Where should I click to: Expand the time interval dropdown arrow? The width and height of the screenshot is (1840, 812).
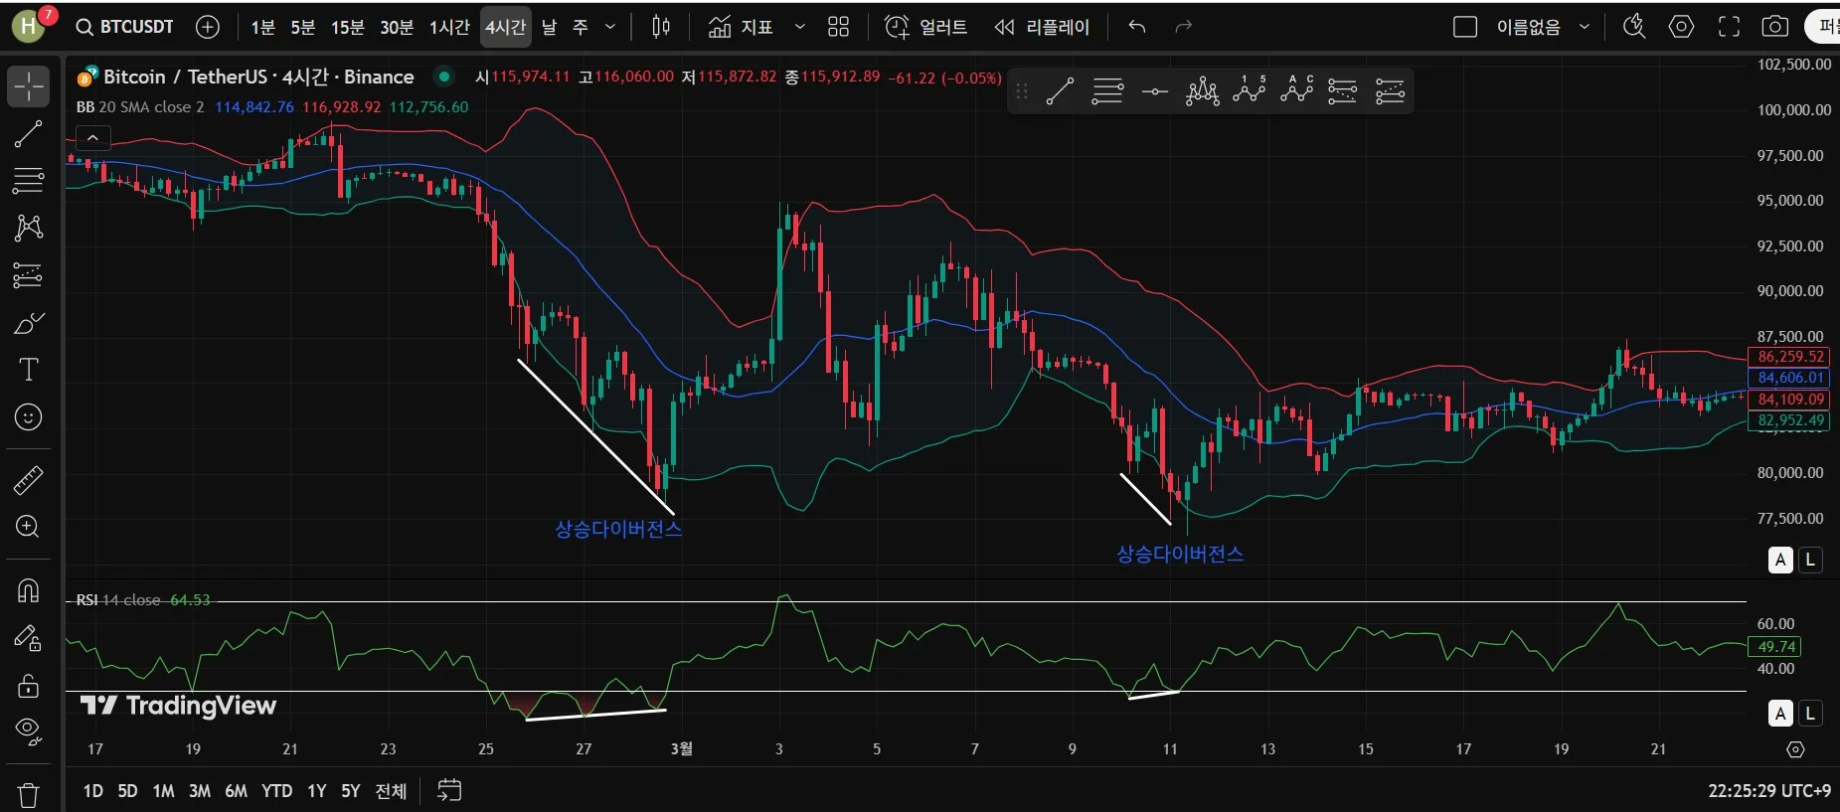(610, 27)
